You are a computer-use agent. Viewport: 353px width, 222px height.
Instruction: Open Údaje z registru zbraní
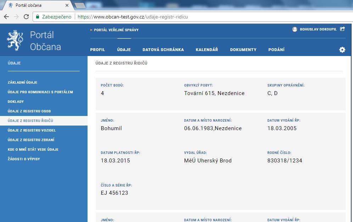tap(31, 140)
